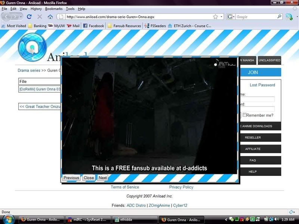
Task: Switch to mIRC SysReset taskbar window
Action: pos(88,220)
